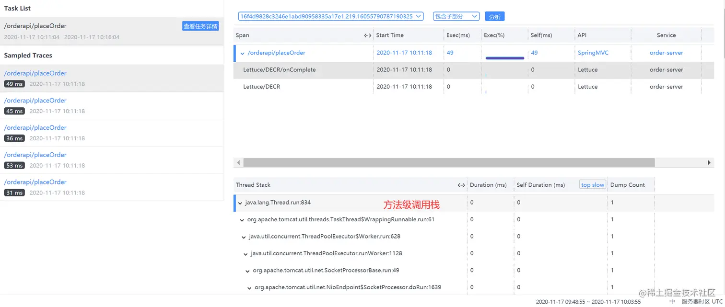Click the placeOrder Exec(%) progress bar
This screenshot has width=725, height=307.
coord(504,58)
